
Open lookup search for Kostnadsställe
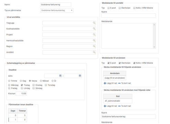click(94, 29)
